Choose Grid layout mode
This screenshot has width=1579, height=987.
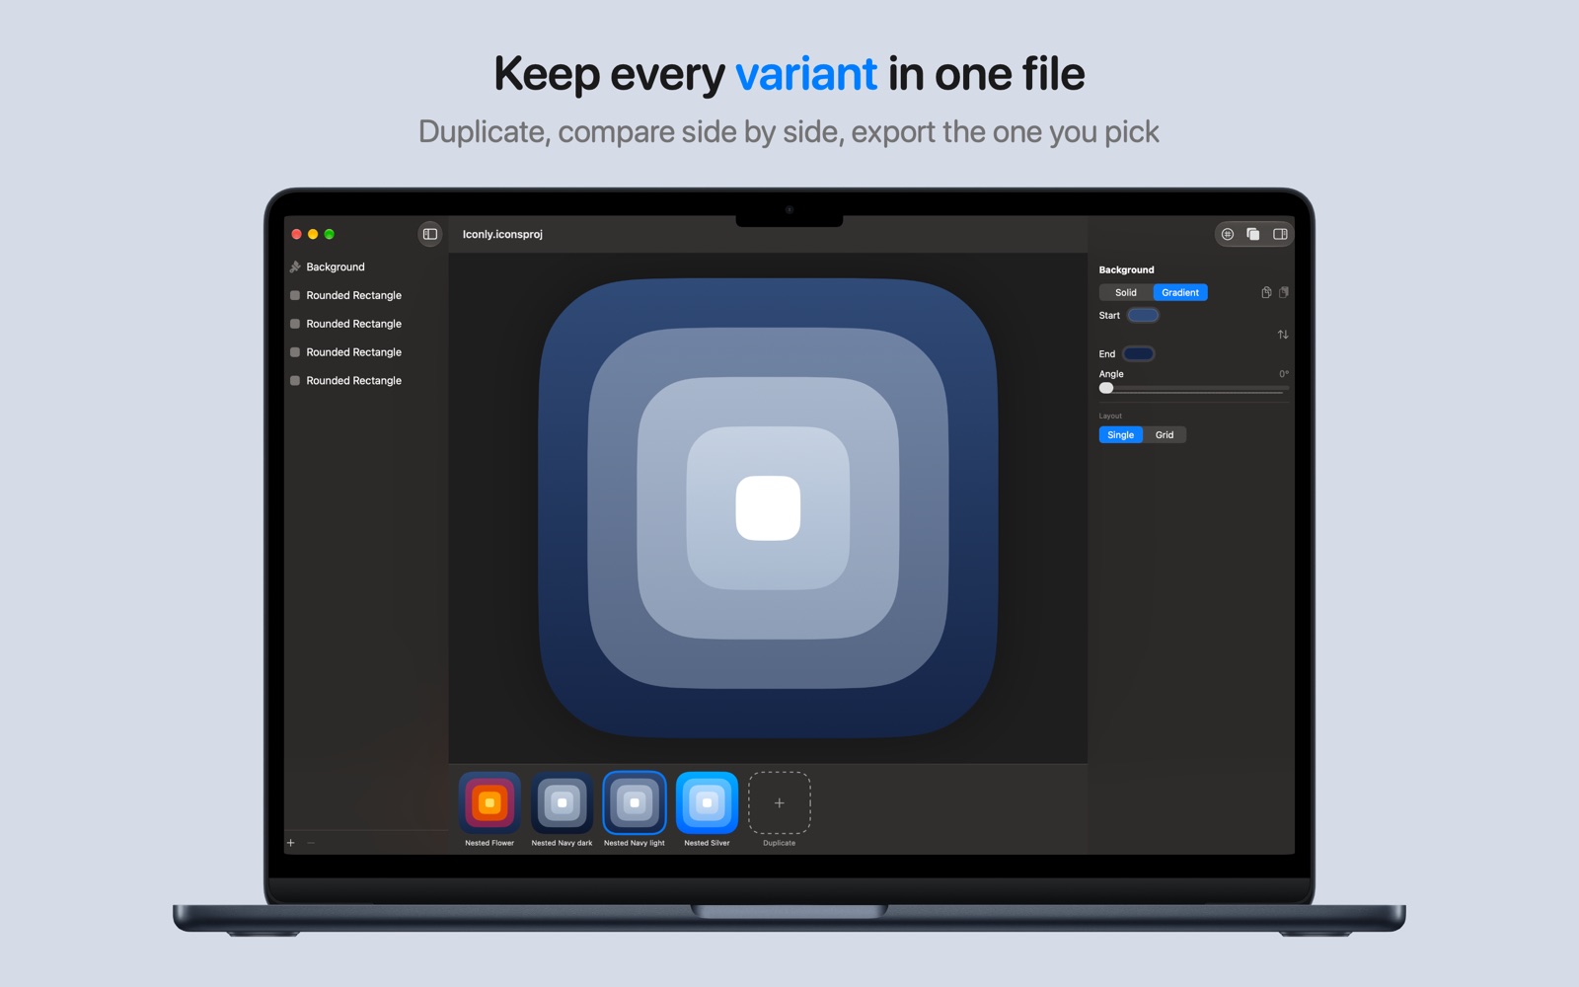point(1165,435)
